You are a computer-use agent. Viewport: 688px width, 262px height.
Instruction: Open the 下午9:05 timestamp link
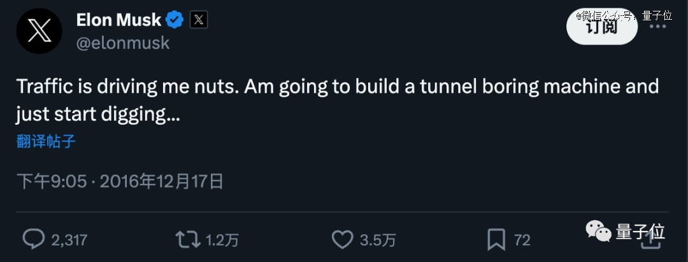[52, 181]
